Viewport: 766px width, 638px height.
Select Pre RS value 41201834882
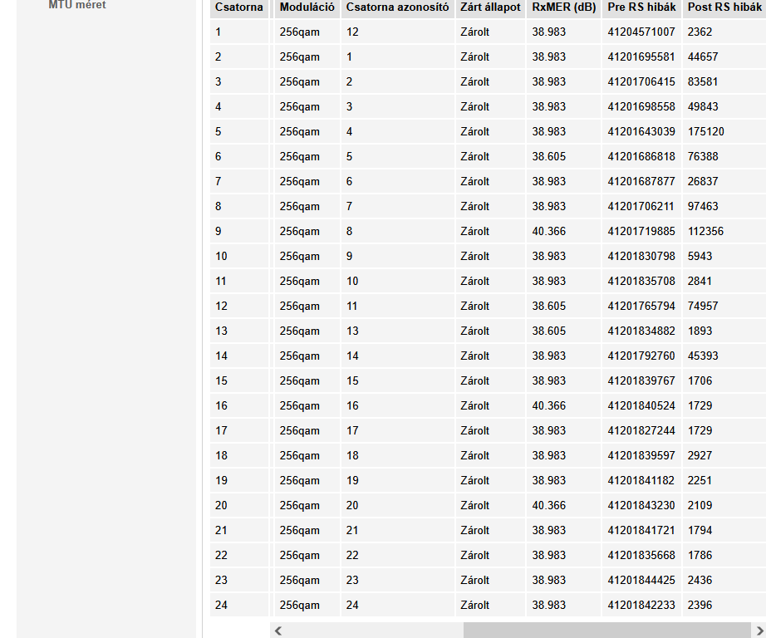[641, 331]
